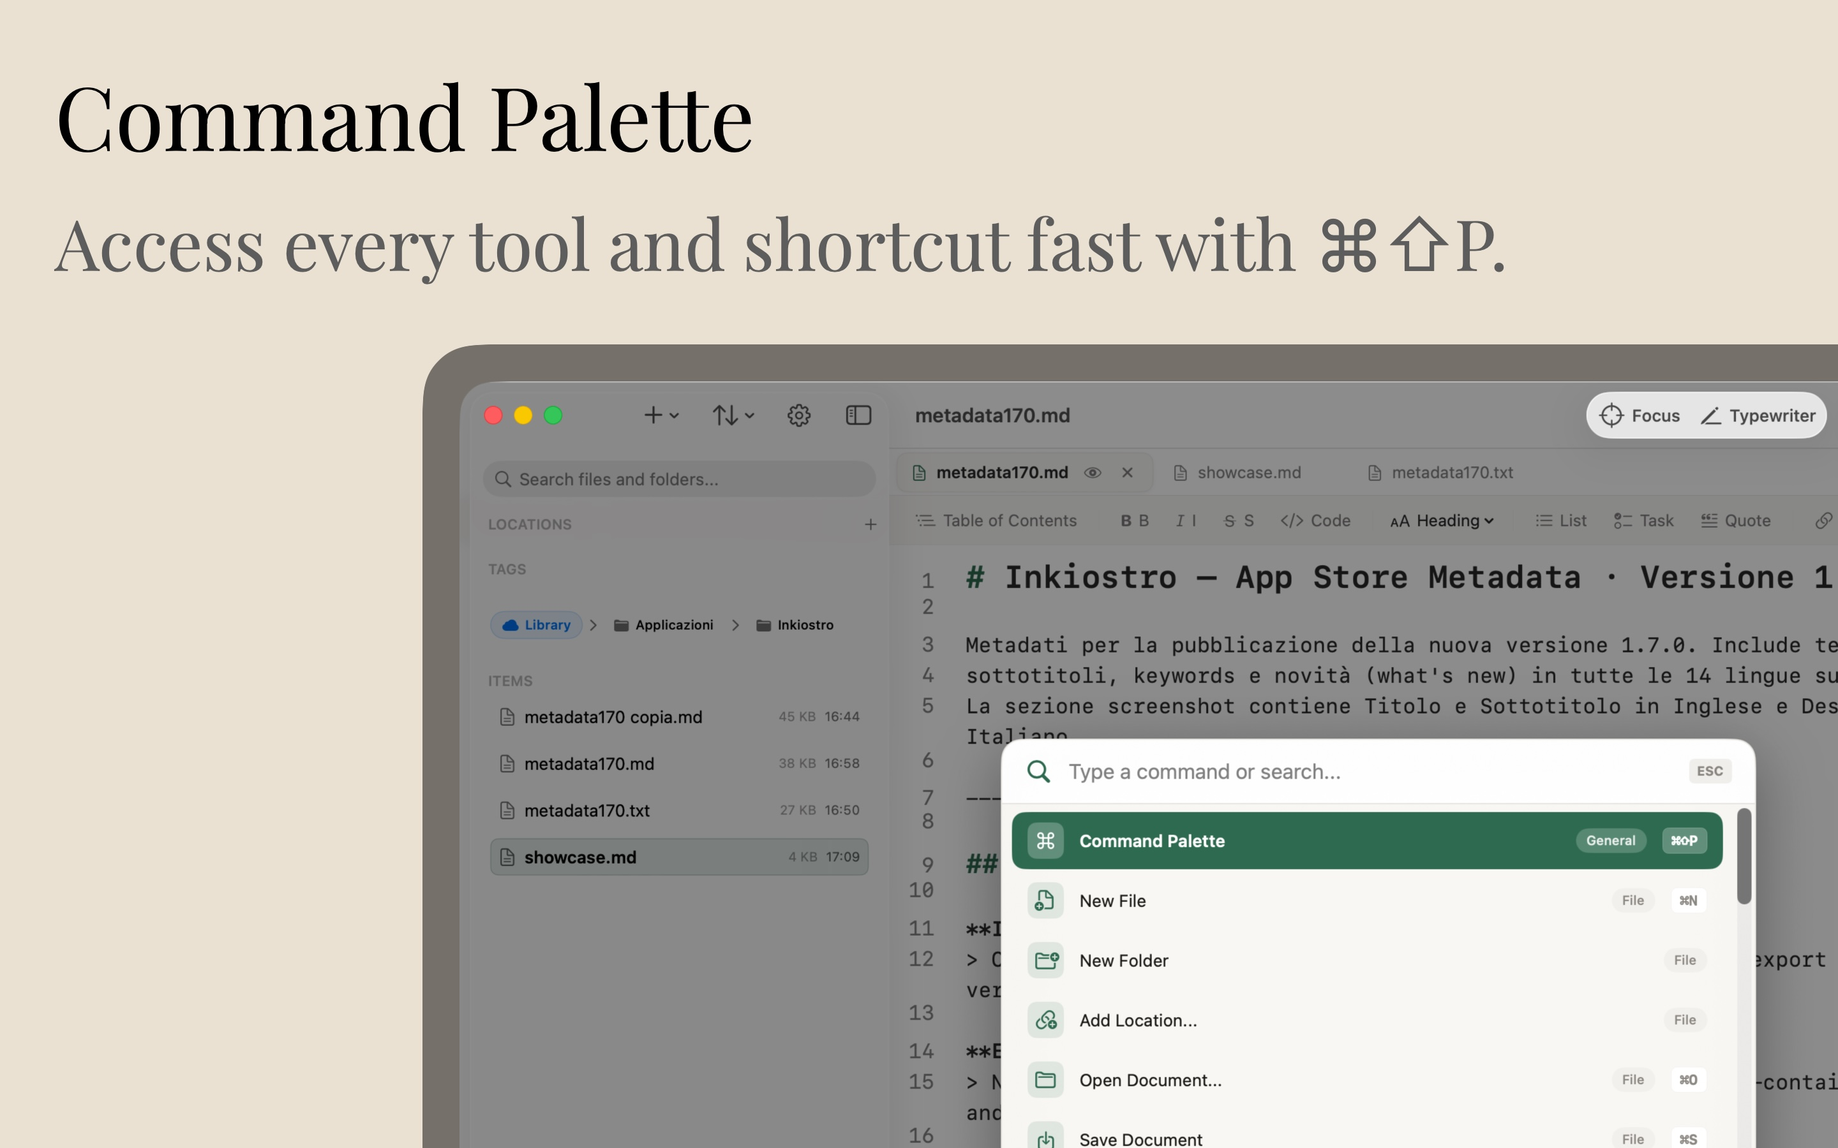Add a new location with plus
Screen dimensions: 1838x1148
870,524
